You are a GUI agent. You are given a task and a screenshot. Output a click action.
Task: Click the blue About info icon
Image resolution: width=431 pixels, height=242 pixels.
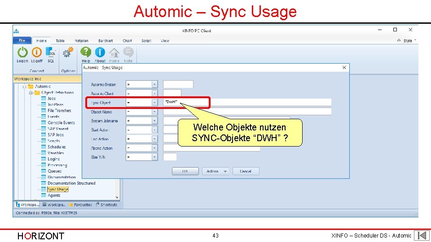100,52
